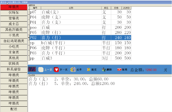Click the 删除 delete icon

pyautogui.click(x=104, y=69)
